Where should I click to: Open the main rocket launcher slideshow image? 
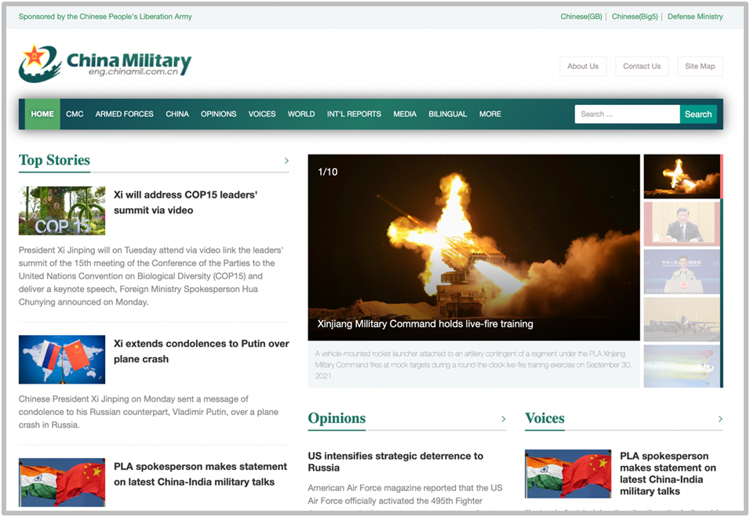474,247
